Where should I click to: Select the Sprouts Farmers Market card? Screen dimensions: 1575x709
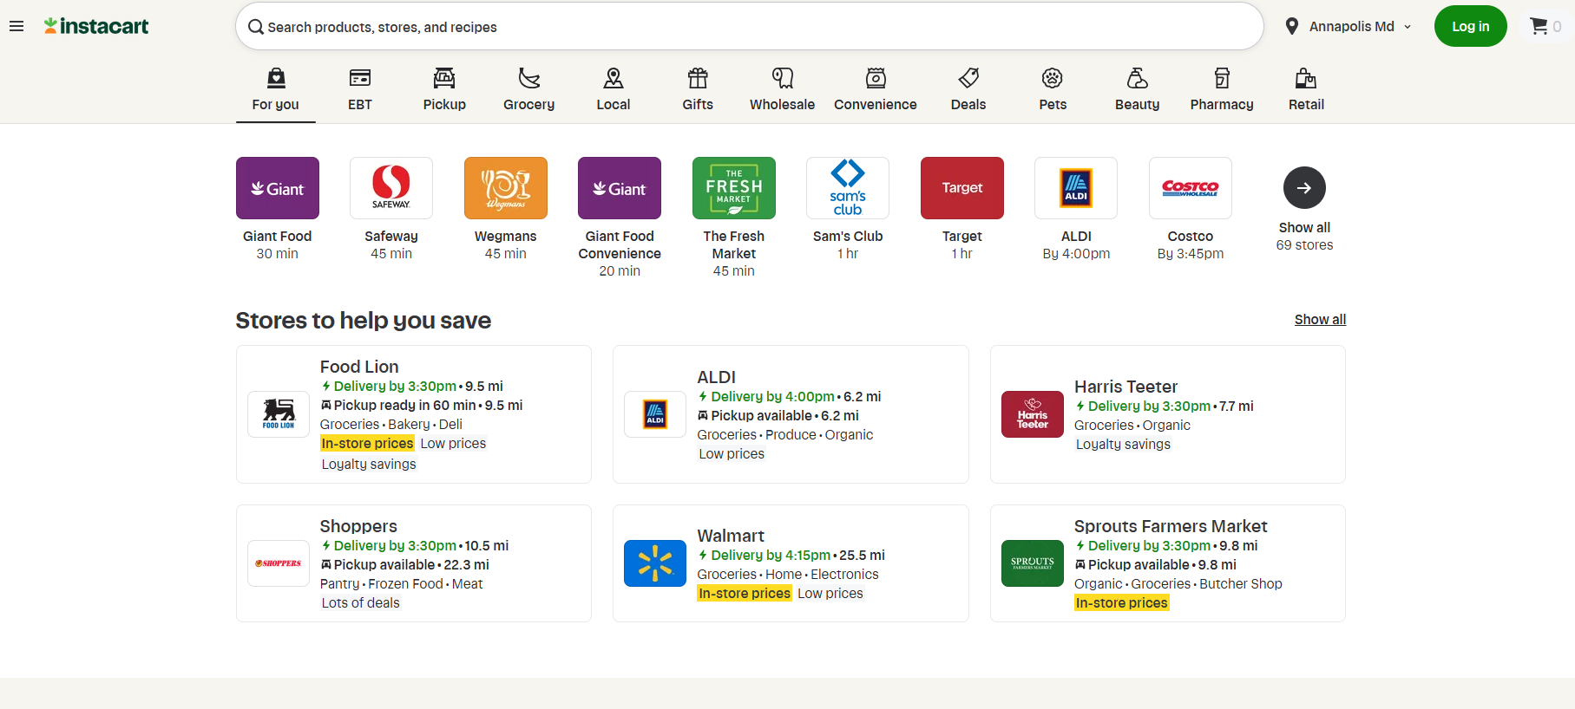[x=1167, y=563]
